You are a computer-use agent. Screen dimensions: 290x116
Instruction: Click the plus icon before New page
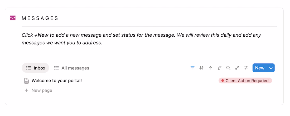[26, 90]
